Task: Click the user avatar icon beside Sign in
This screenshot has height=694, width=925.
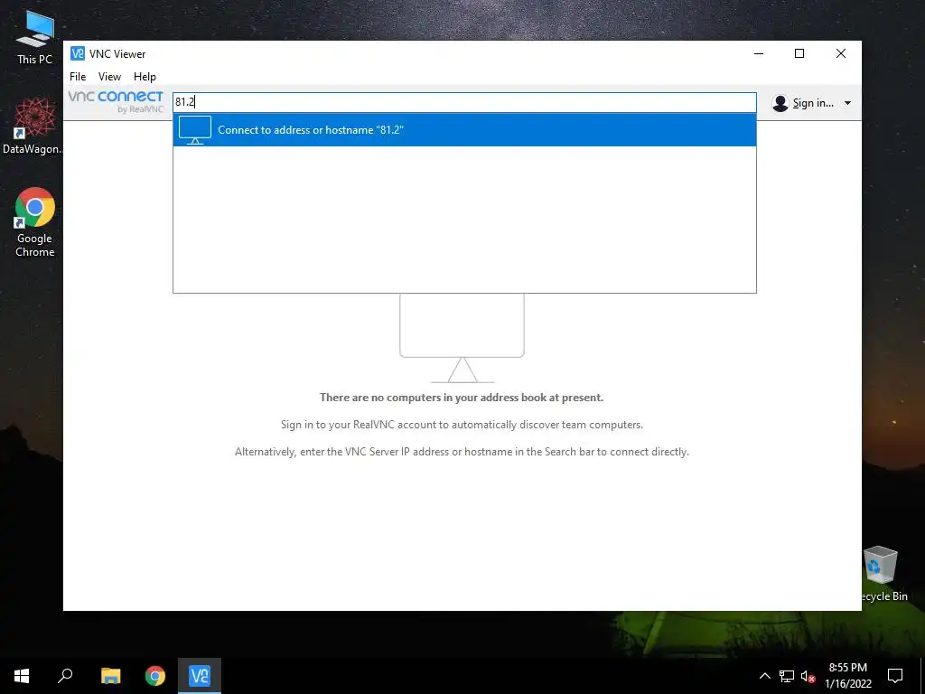Action: pyautogui.click(x=780, y=103)
